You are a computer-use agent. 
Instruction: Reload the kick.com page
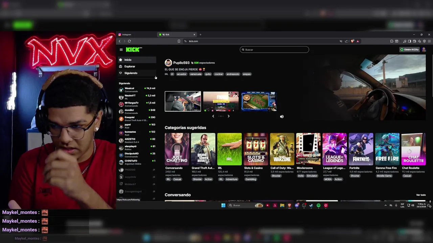click(x=129, y=41)
